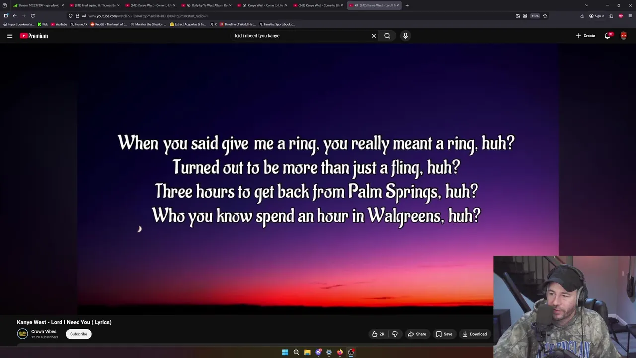Save the video to a playlist
636x358 pixels.
(x=444, y=334)
